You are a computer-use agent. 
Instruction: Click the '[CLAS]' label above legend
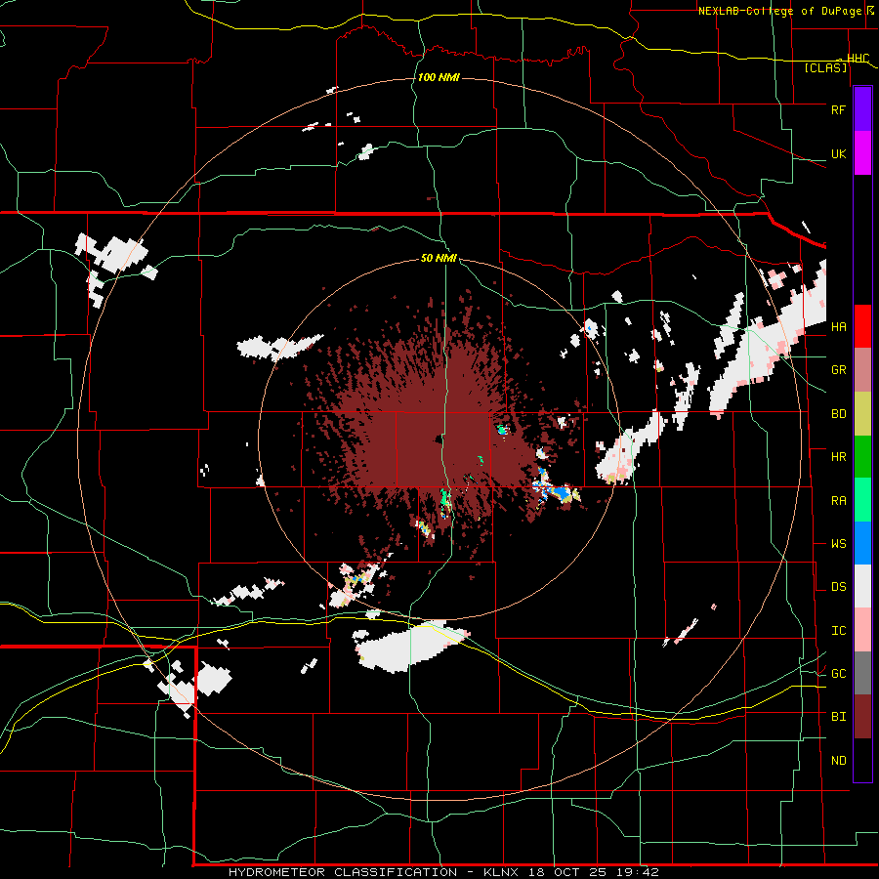coord(825,67)
